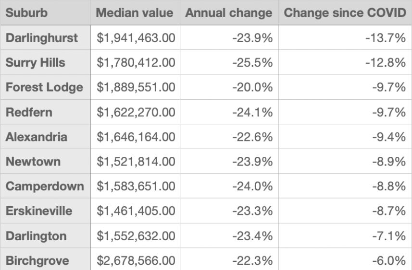Select the Birchgrove suburb cell

[x=37, y=260]
